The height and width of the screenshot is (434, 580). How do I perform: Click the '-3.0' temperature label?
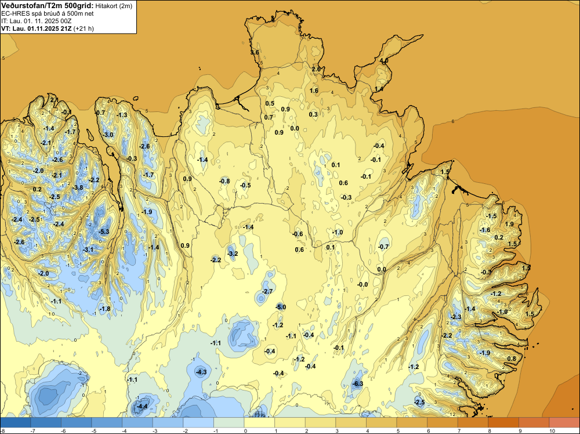[108, 135]
